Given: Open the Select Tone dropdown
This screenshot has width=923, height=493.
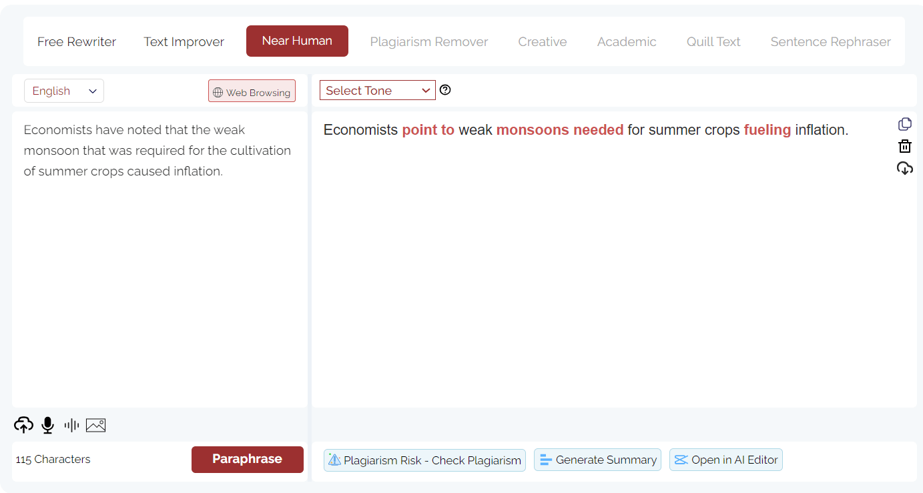Looking at the screenshot, I should [x=377, y=89].
